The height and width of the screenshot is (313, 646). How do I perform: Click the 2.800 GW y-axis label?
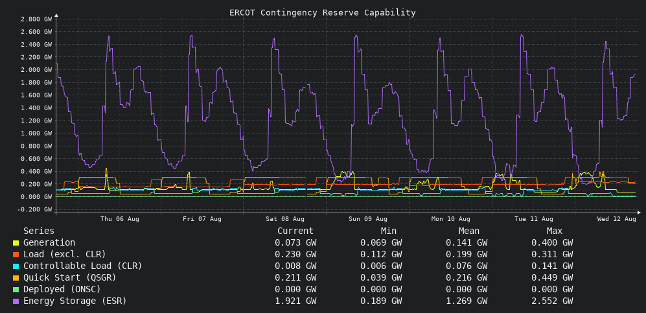pos(36,19)
